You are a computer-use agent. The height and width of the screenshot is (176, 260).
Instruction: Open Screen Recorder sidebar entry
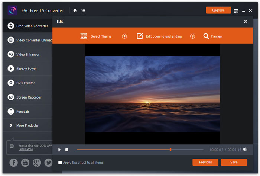pos(28,97)
